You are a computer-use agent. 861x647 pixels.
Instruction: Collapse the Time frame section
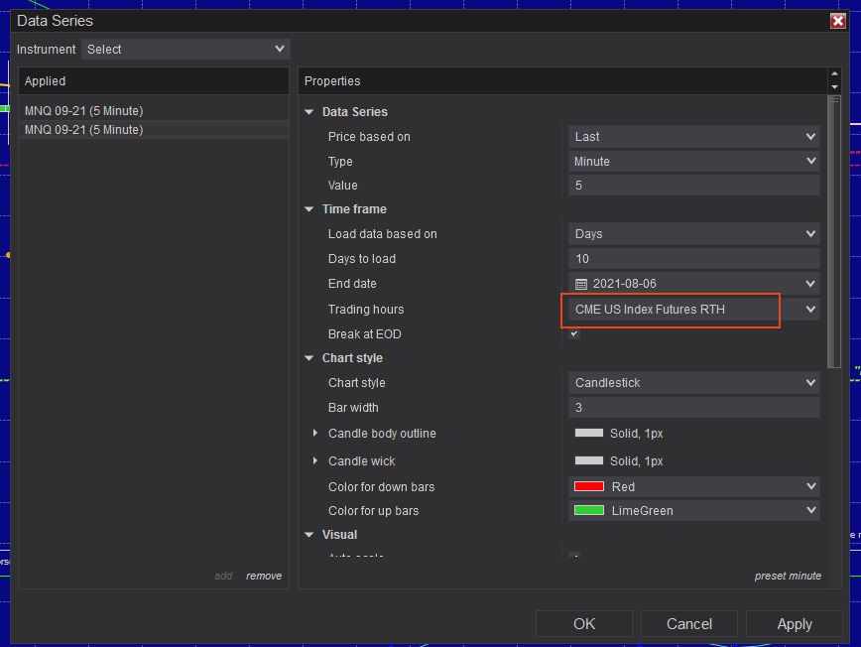point(309,209)
